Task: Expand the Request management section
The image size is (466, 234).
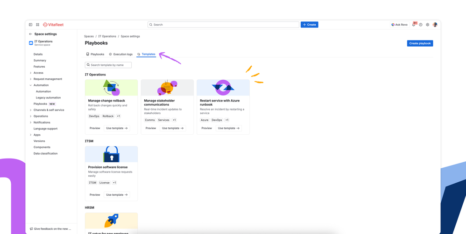Action: 31,79
